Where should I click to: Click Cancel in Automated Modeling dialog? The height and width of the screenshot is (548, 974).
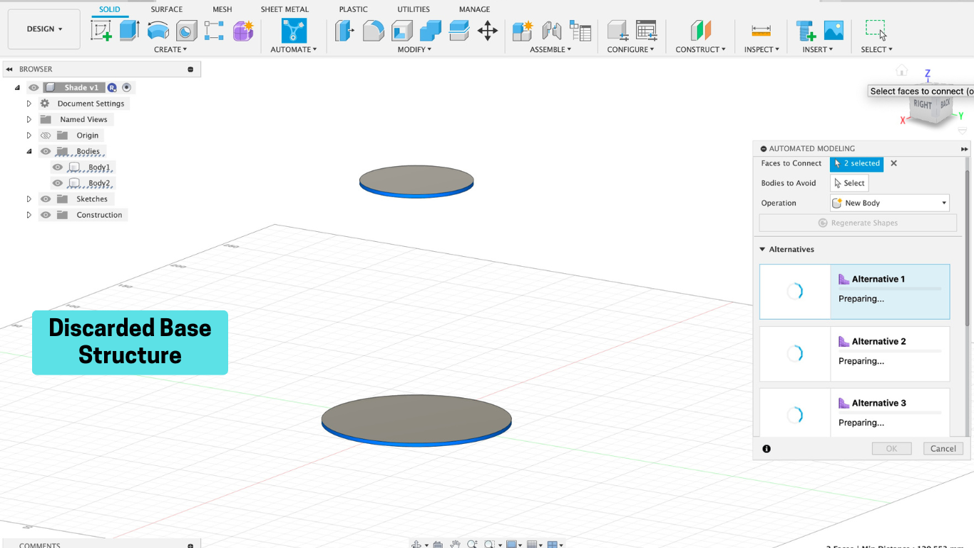tap(943, 449)
